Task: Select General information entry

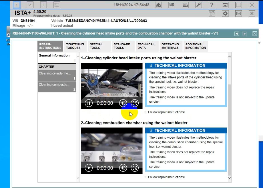Action: (57, 58)
